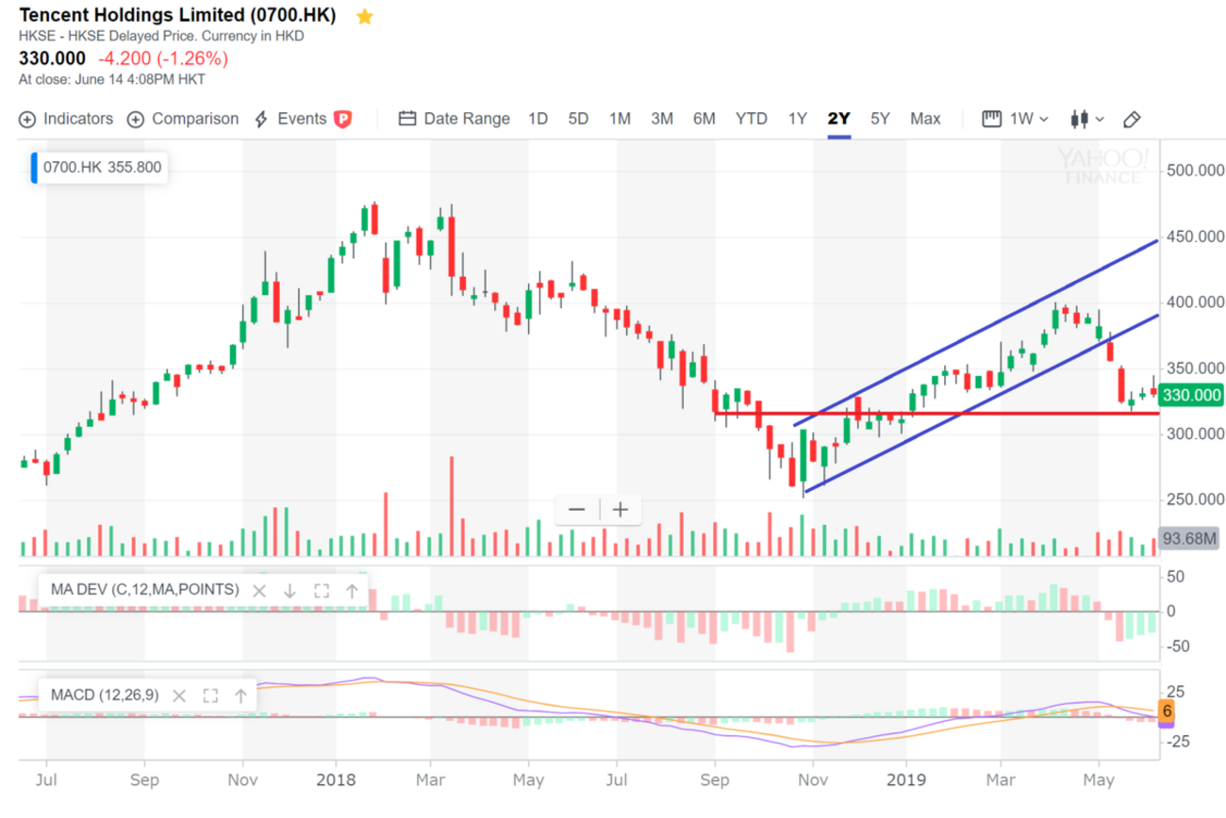Open the candlestick chart type dropdown
1226x818 pixels.
point(1087,119)
